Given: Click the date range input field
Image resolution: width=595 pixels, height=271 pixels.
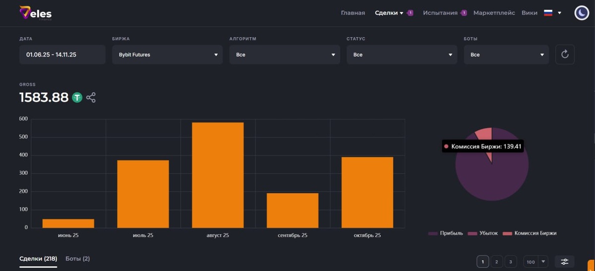Looking at the screenshot, I should (x=62, y=55).
